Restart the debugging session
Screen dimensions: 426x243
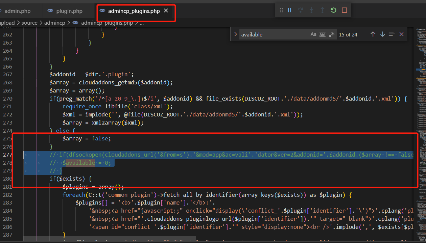(x=333, y=10)
